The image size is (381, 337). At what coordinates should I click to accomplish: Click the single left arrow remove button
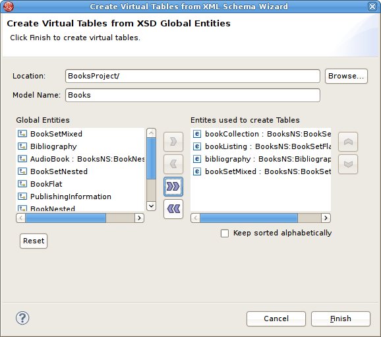(x=173, y=164)
